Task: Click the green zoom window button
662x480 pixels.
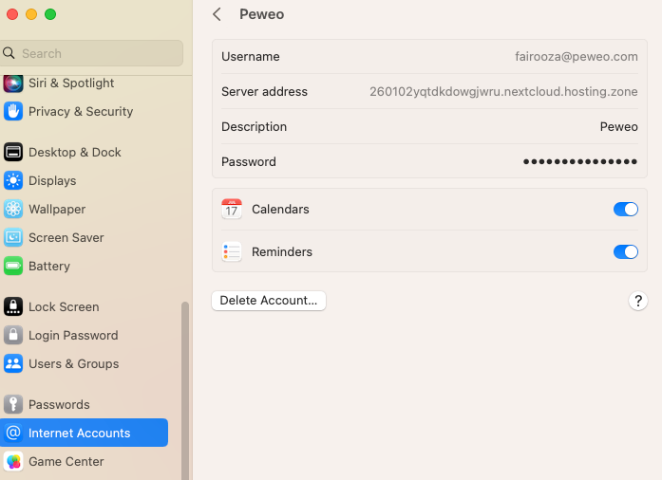Action: coord(50,14)
